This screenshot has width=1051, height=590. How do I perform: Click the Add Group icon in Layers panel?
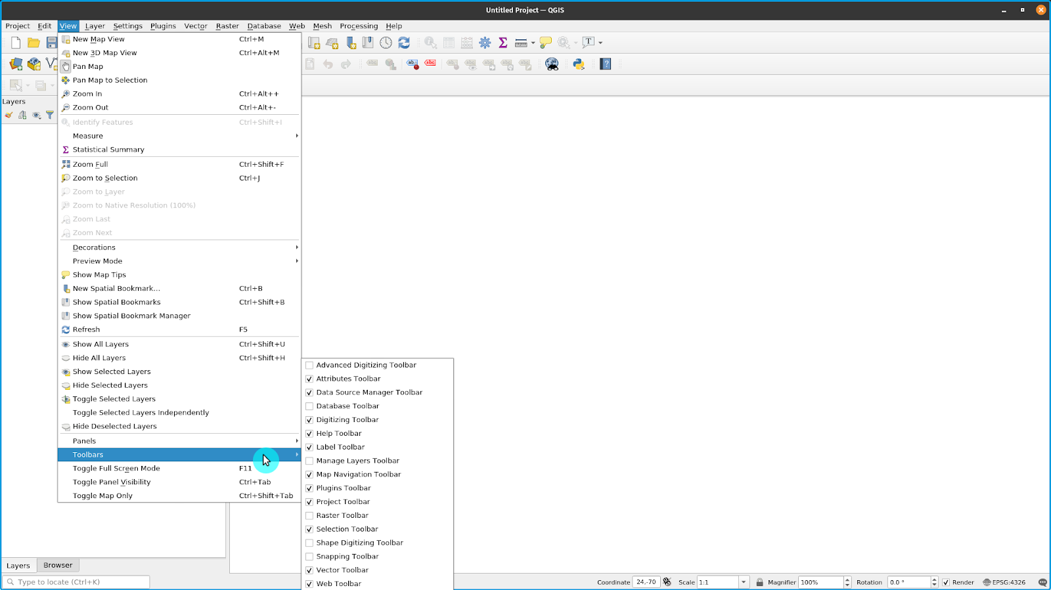pyautogui.click(x=22, y=115)
